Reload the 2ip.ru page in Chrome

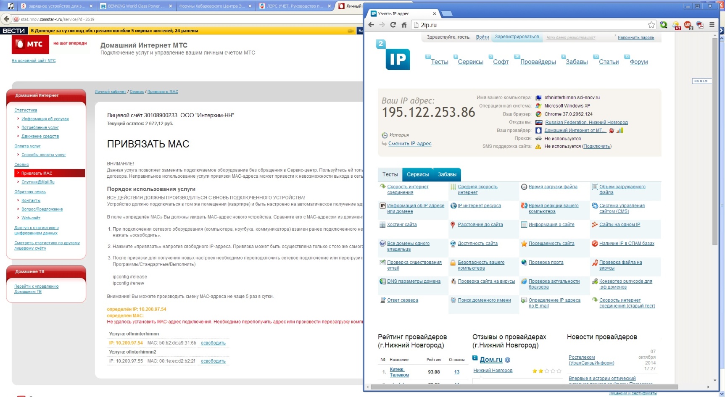click(x=393, y=25)
